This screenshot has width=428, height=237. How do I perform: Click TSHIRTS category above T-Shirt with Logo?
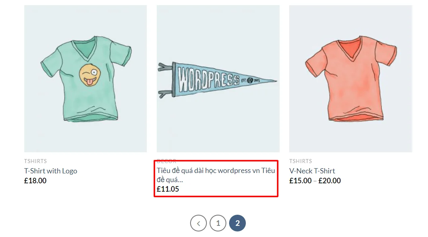point(35,161)
